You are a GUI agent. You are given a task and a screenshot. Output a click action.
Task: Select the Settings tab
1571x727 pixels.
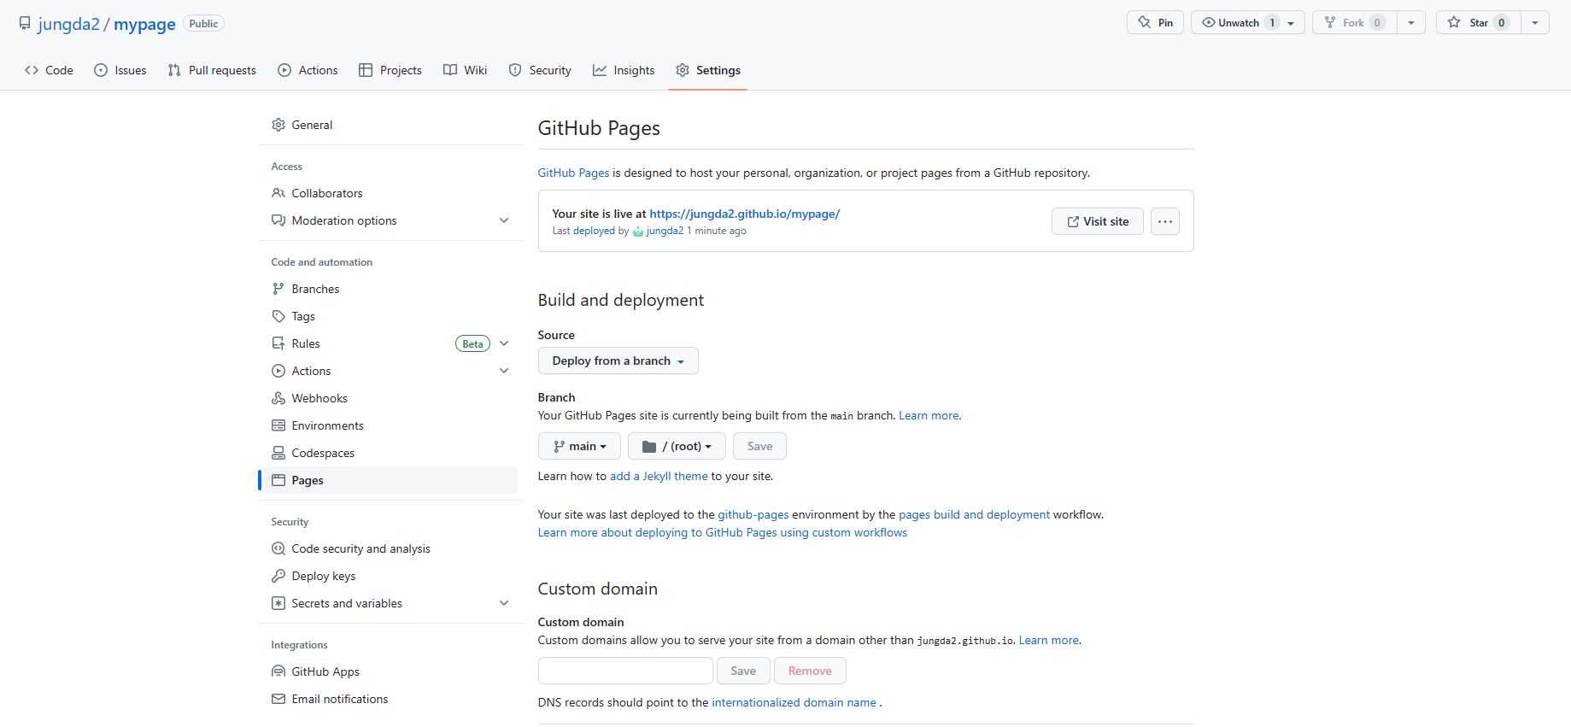click(x=708, y=70)
